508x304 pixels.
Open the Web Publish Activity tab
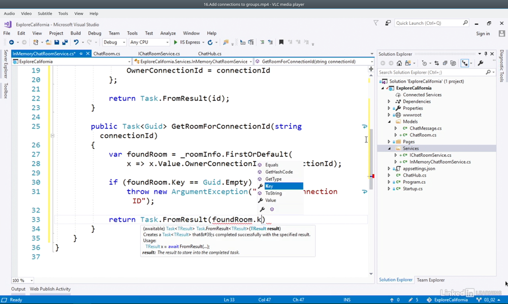[50, 289]
